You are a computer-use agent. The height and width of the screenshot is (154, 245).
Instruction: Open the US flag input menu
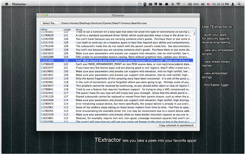tap(209, 4)
